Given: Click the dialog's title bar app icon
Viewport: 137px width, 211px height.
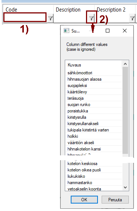Looking at the screenshot, I should click(66, 31).
